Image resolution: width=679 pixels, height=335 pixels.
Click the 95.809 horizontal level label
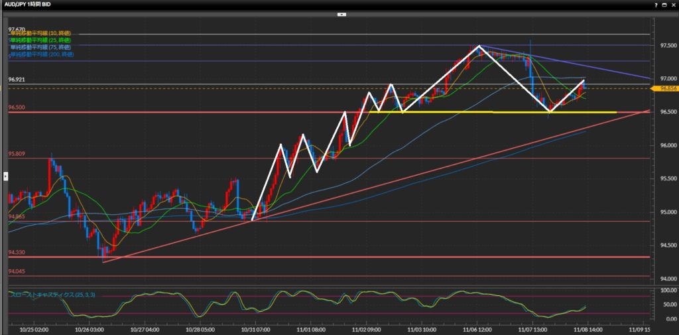(x=17, y=154)
